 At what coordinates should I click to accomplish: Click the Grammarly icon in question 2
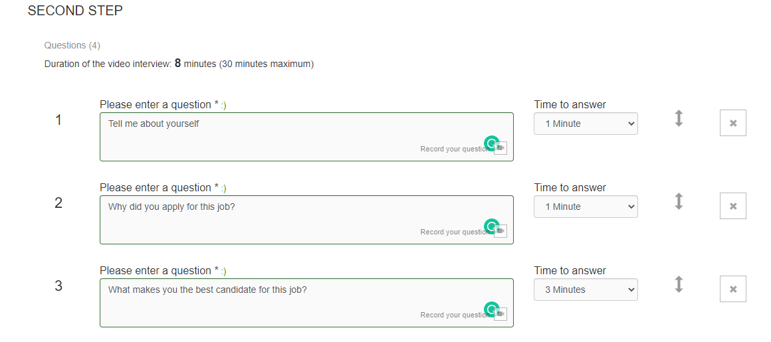[491, 226]
